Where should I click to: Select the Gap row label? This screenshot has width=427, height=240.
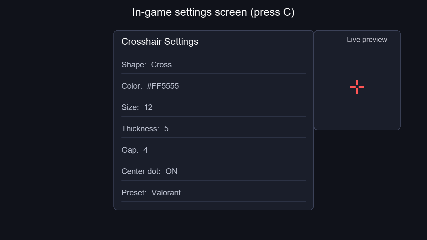coord(130,150)
